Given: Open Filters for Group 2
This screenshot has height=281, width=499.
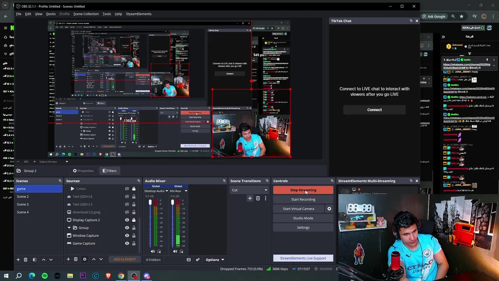Looking at the screenshot, I should click(109, 171).
